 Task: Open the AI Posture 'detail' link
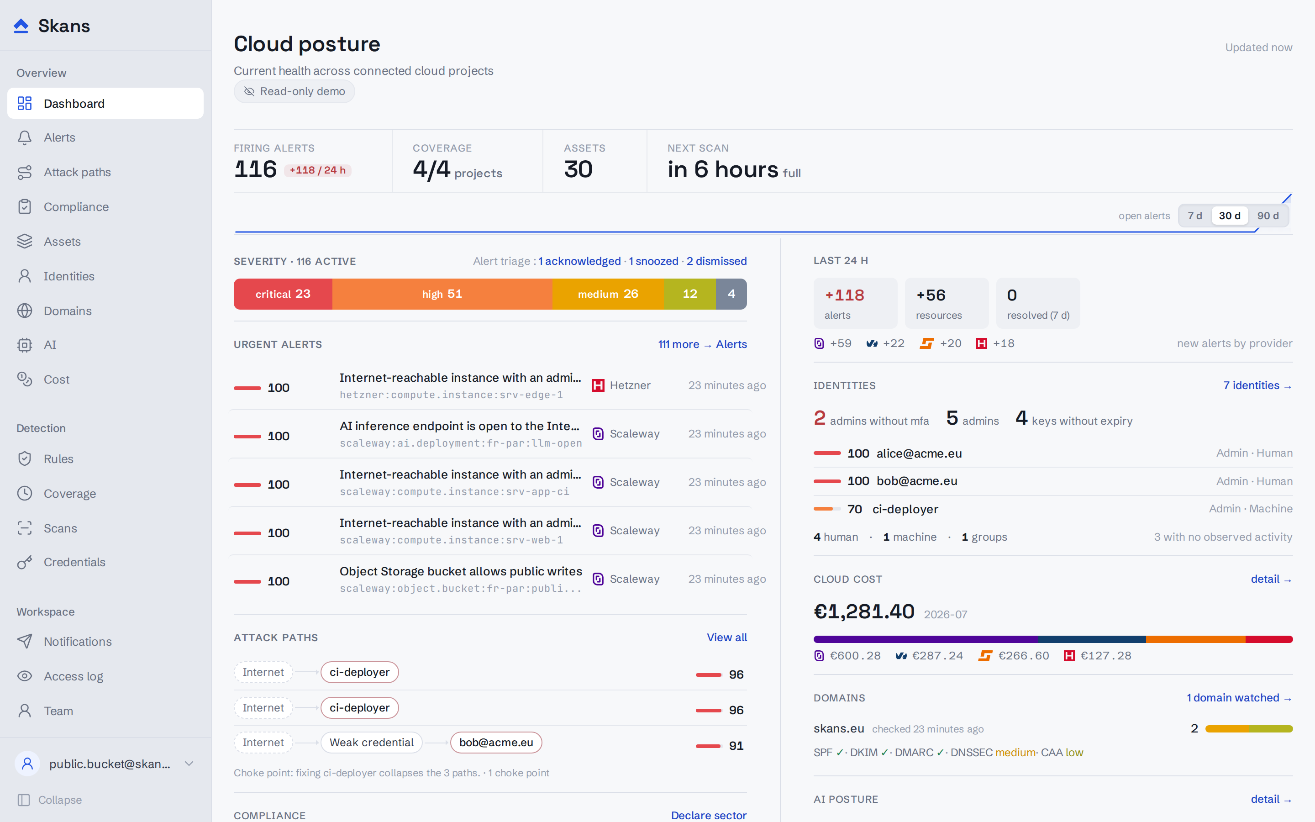(x=1271, y=799)
